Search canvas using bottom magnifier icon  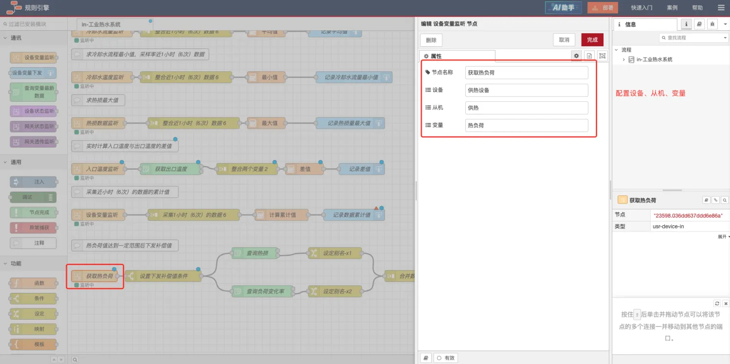point(75,360)
